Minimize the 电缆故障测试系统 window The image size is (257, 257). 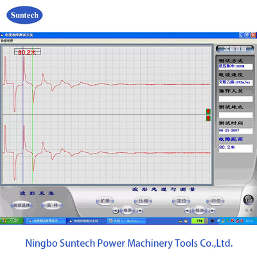[242, 35]
